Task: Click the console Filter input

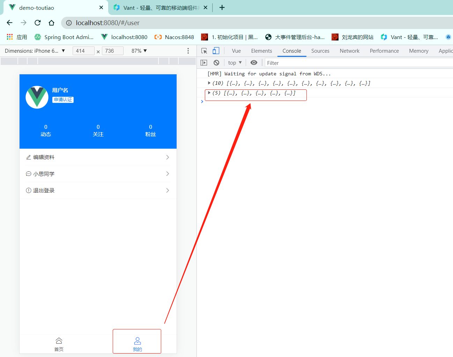Action: coord(358,63)
